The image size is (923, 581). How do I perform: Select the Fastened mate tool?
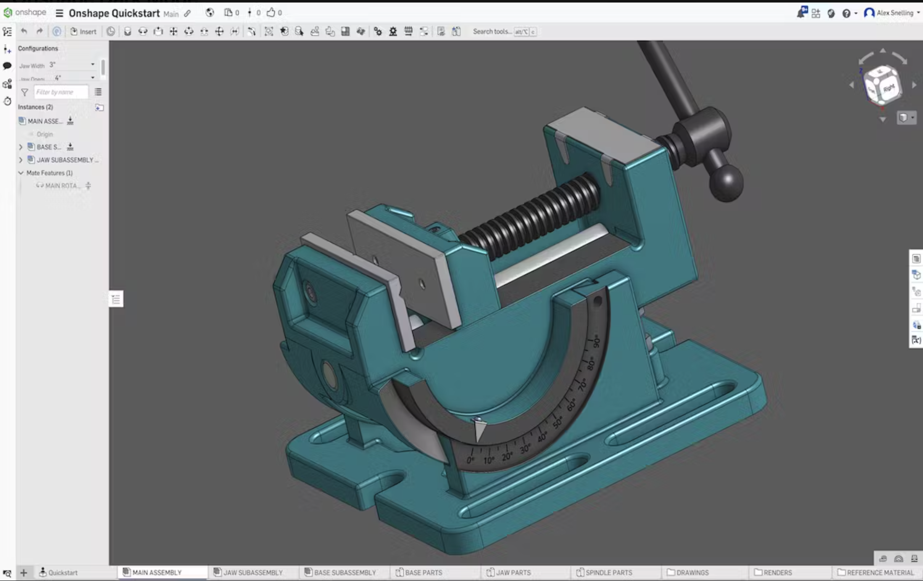[x=128, y=32]
